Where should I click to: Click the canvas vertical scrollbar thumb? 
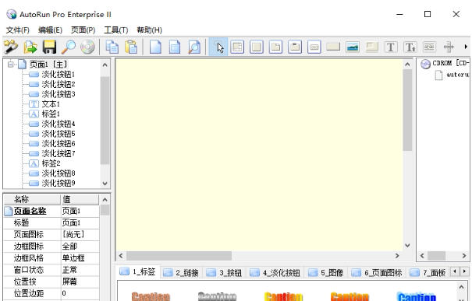(x=407, y=110)
